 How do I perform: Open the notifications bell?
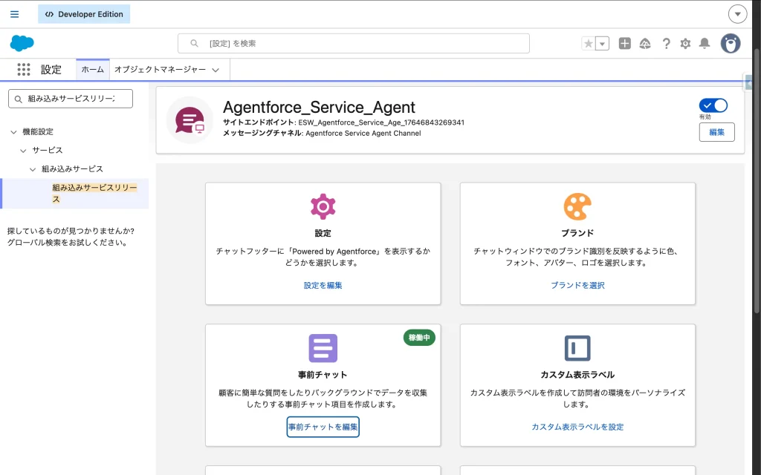(x=705, y=44)
